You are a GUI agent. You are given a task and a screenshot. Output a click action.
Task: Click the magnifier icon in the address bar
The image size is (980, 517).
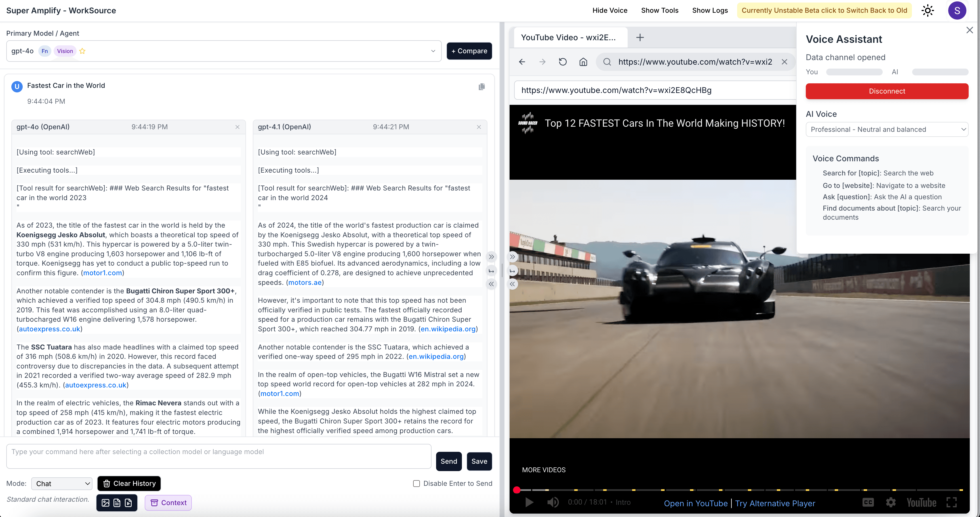coord(607,62)
